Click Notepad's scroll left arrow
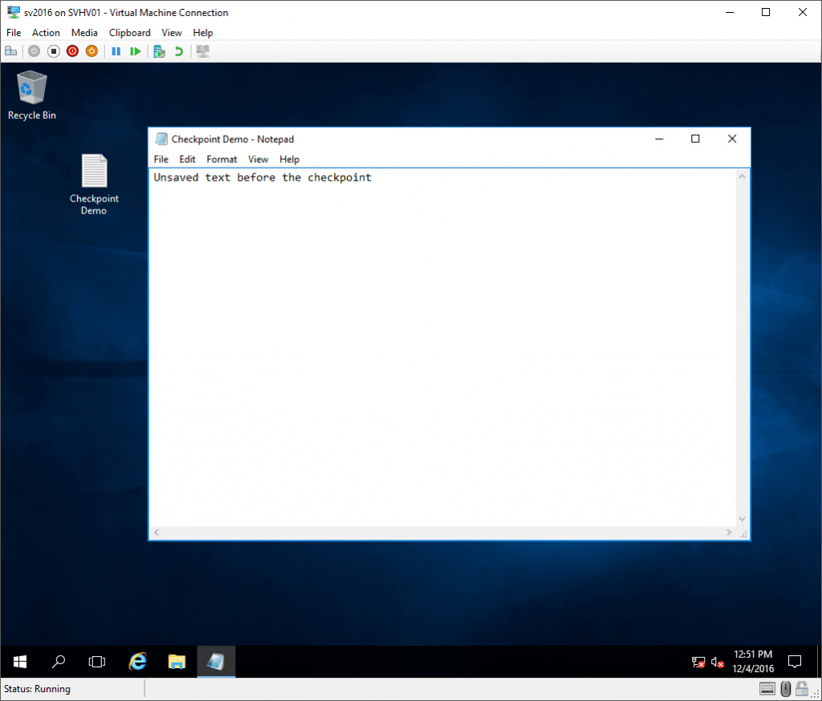Viewport: 822px width, 701px height. (157, 532)
